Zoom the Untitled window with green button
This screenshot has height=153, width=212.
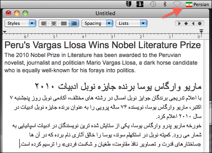pos(25,13)
